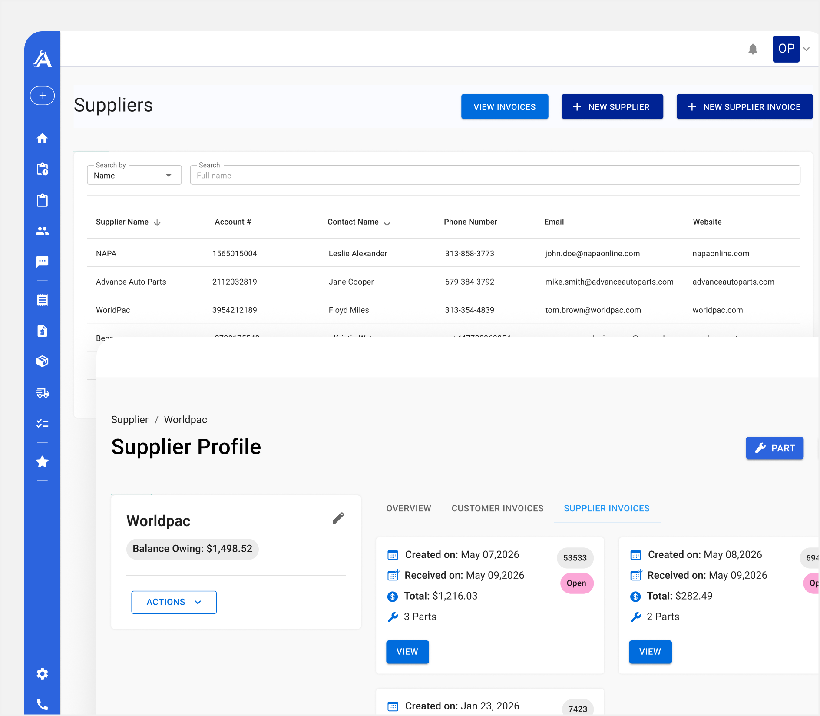Click the NAPA supplier name
This screenshot has height=716, width=820.
pos(106,253)
